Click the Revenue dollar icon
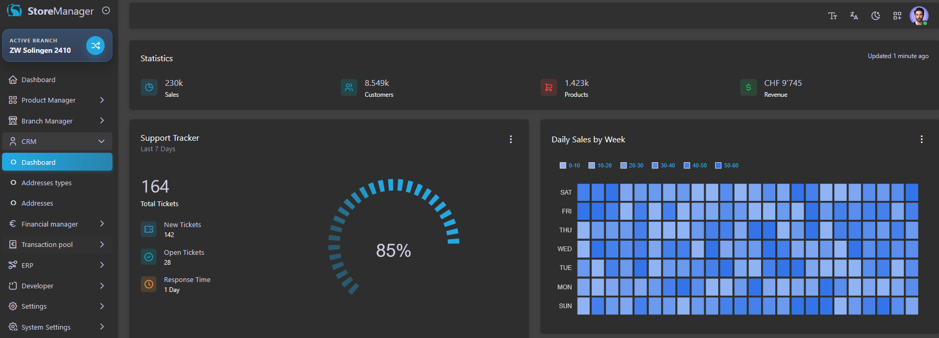Viewport: 939px width, 338px height. (x=749, y=87)
